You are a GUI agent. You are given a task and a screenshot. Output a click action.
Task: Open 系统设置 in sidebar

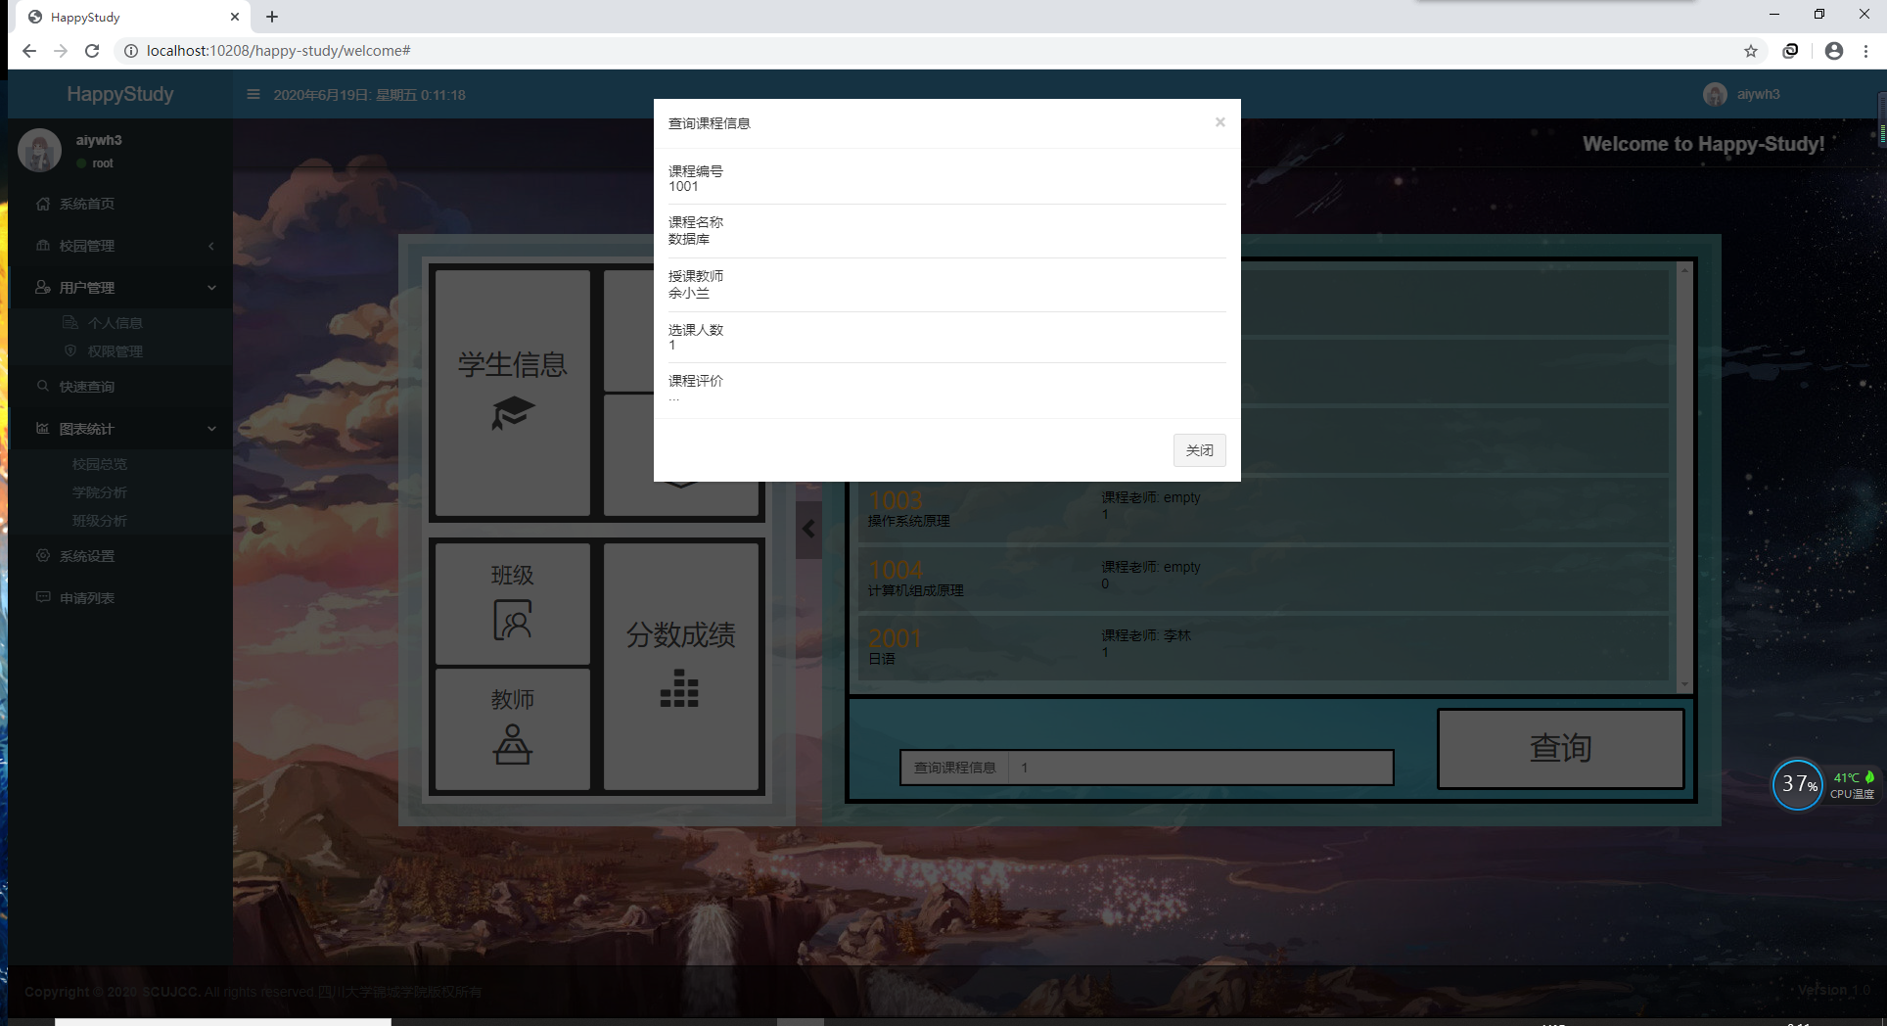pos(87,556)
